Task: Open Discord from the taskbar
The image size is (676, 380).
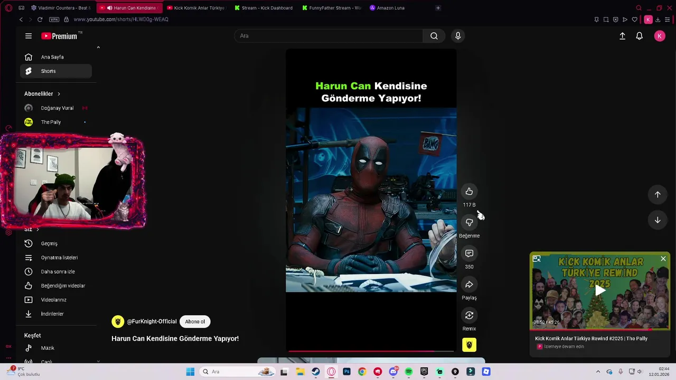Action: click(x=393, y=372)
